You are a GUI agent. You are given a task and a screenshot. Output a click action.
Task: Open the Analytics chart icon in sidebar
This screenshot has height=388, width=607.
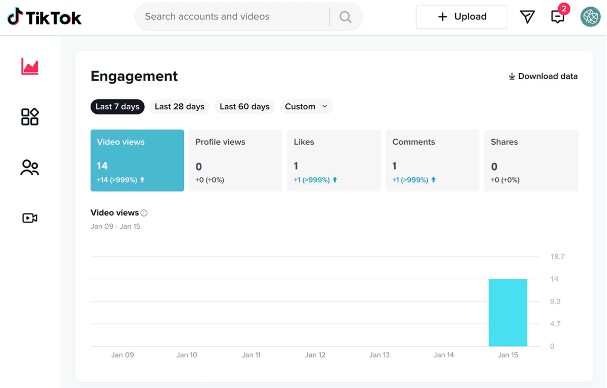30,66
